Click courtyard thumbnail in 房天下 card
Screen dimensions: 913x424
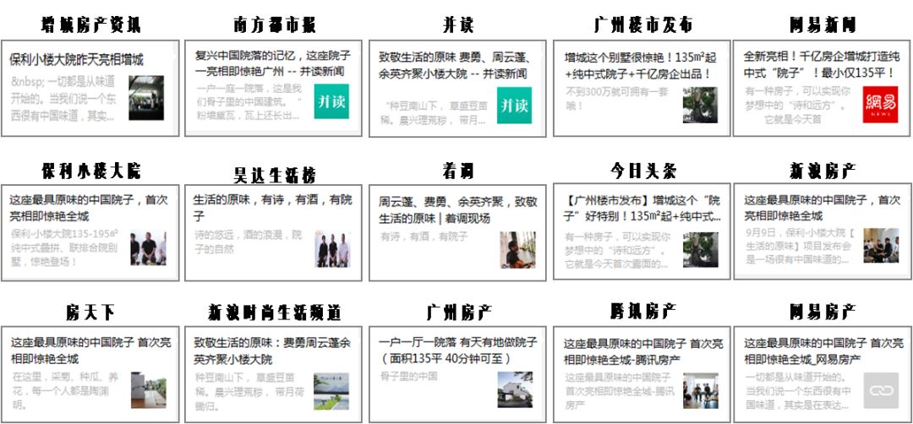tap(149, 389)
